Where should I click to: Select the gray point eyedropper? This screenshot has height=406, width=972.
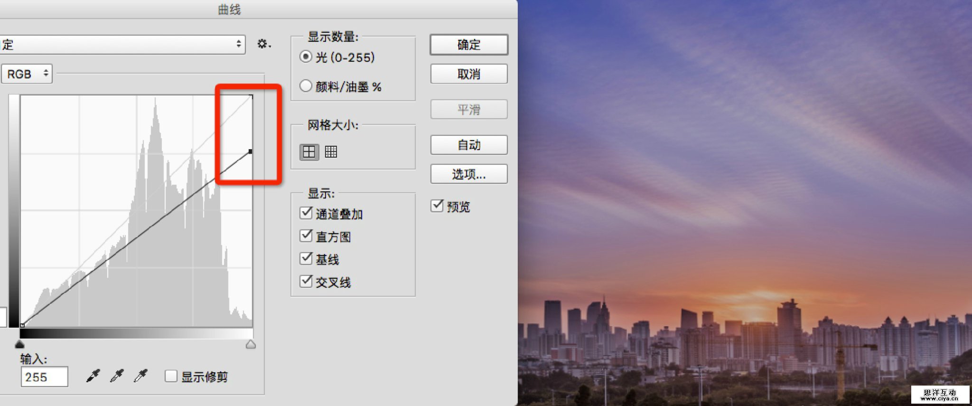[x=117, y=376]
